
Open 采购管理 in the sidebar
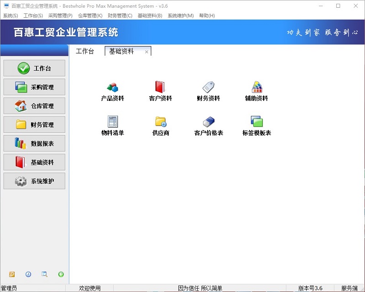(34, 87)
